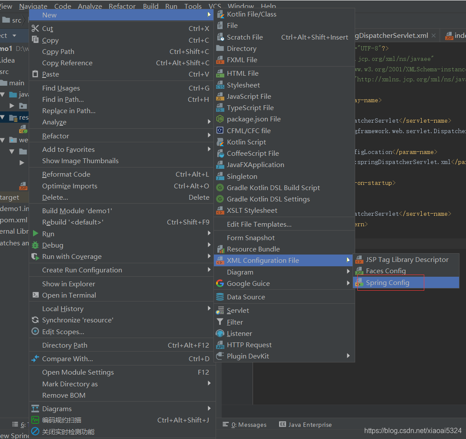Click the HTML File icon
The image size is (466, 439).
220,74
